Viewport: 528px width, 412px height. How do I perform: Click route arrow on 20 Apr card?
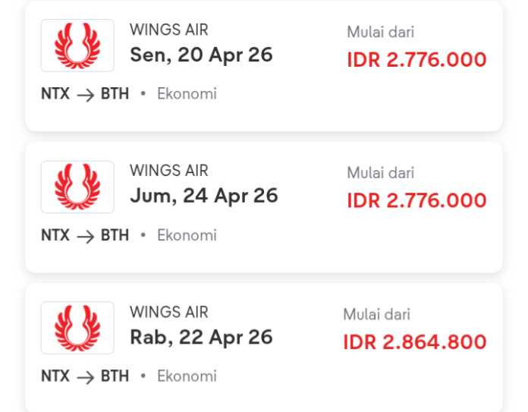pyautogui.click(x=85, y=95)
